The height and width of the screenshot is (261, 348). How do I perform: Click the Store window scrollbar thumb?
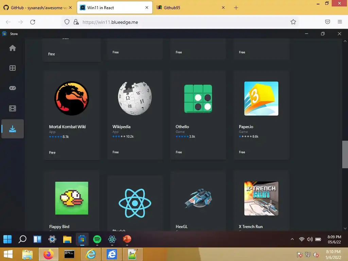tap(345, 155)
